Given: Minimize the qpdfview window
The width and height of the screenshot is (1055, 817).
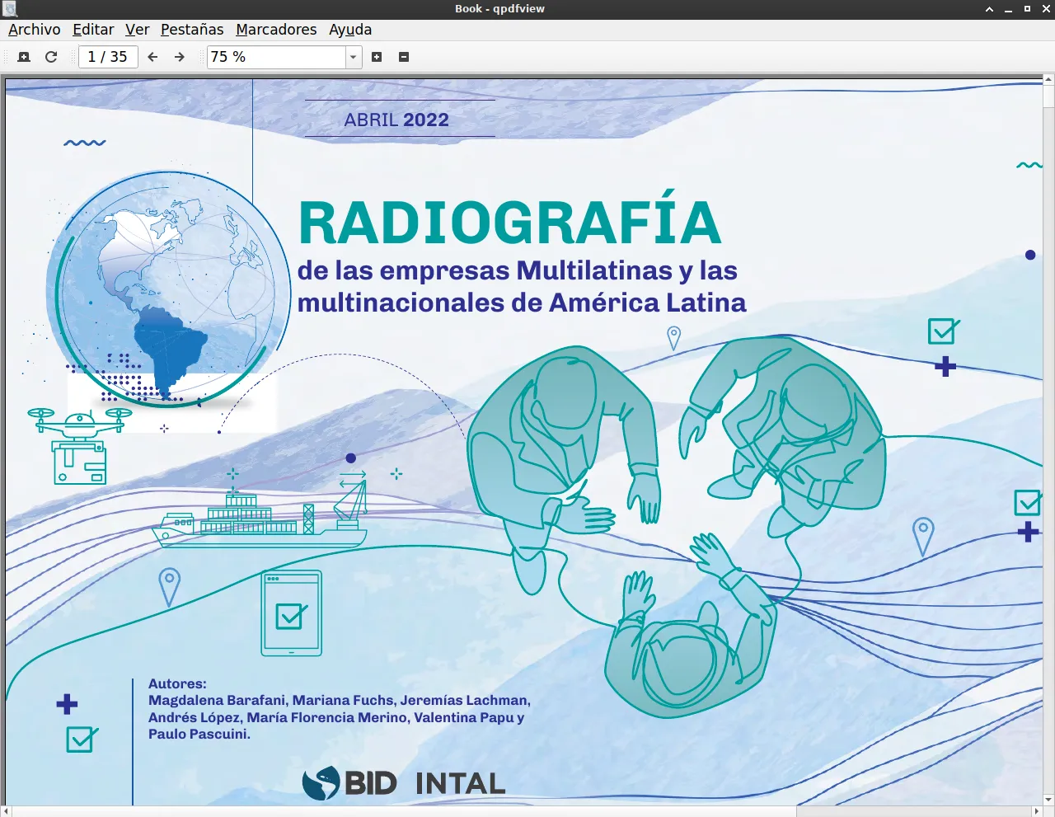Looking at the screenshot, I should click(1009, 9).
